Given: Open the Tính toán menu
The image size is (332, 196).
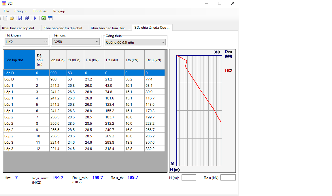Looking at the screenshot, I should pyautogui.click(x=40, y=11).
